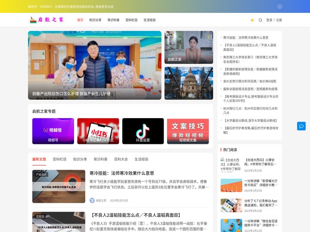Open sidebar link 报考服装设计专业
The width and height of the screenshot is (310, 232).
tap(251, 99)
